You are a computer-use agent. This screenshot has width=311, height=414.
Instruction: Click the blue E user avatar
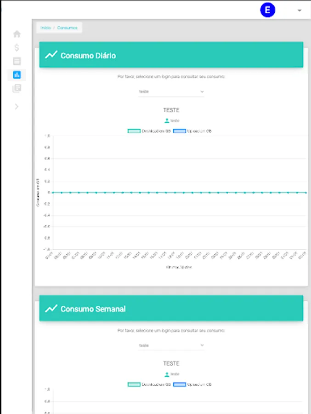(267, 10)
